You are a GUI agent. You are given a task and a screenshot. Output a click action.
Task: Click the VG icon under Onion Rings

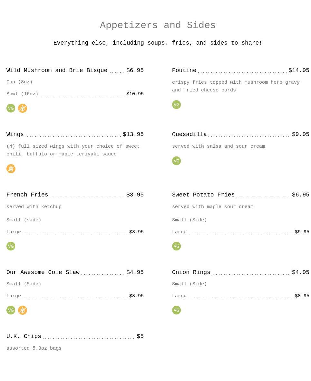pyautogui.click(x=177, y=310)
